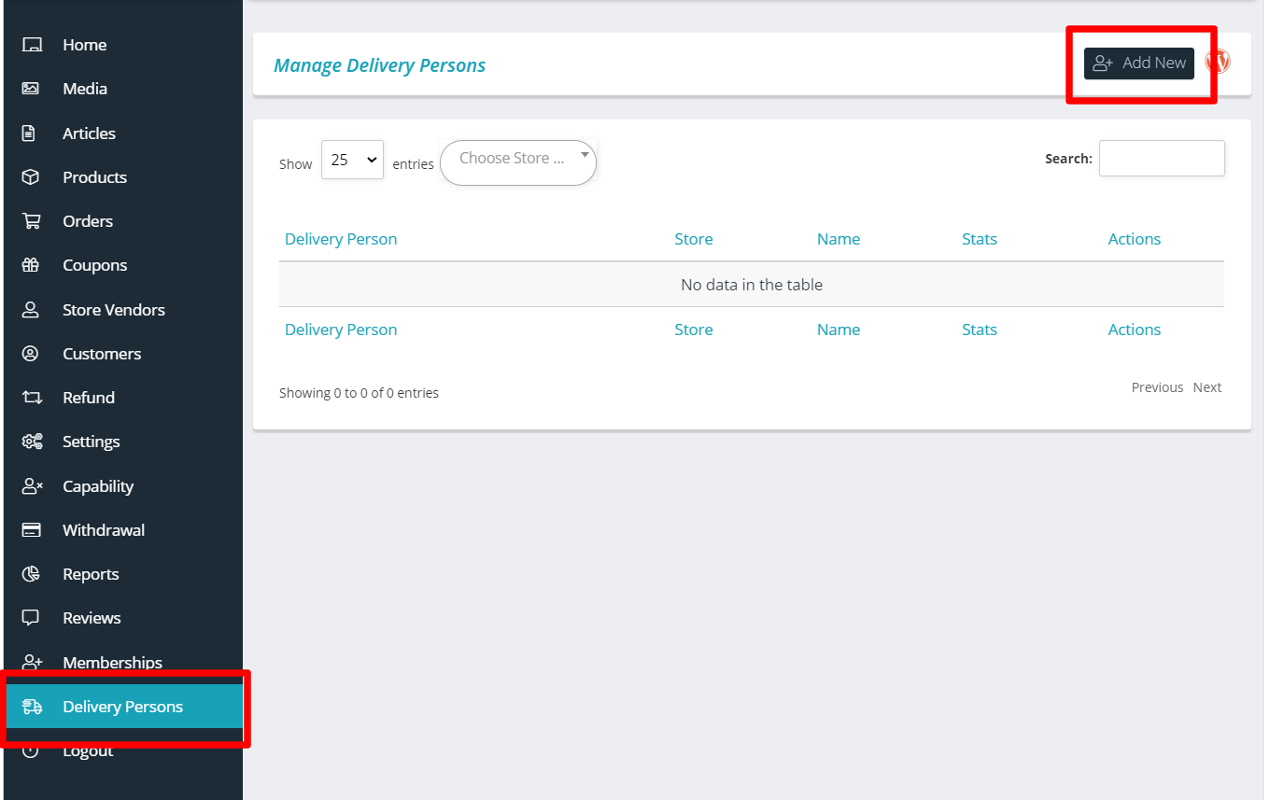1270x800 pixels.
Task: Click the Orders cart icon
Action: (32, 221)
